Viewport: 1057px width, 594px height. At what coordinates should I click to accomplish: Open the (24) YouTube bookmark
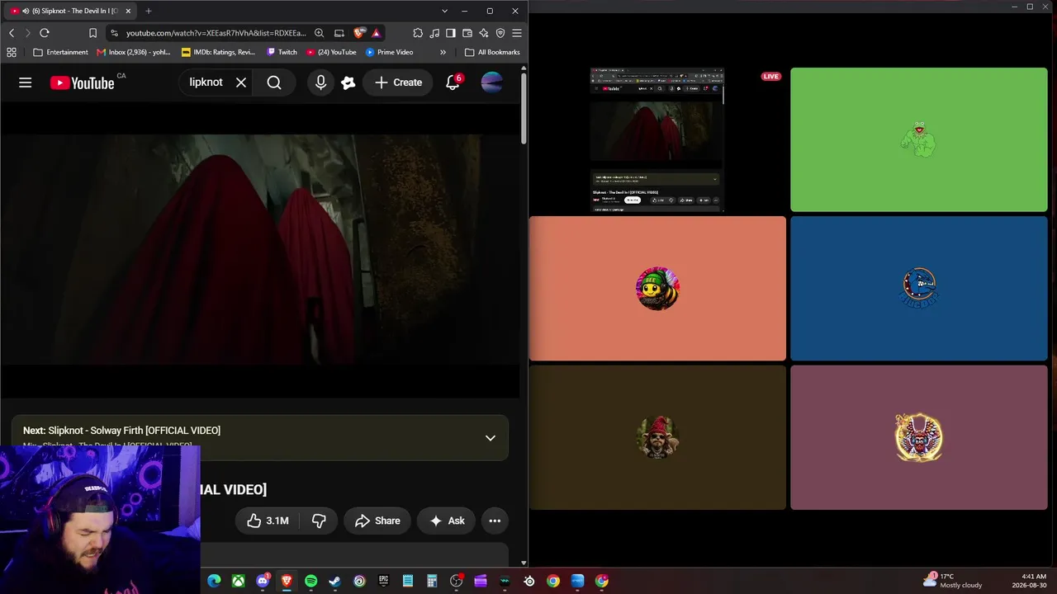pos(331,52)
